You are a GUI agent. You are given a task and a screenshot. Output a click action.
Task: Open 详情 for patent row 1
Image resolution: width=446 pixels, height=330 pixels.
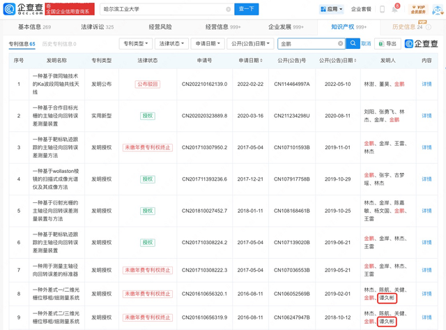tap(426, 84)
